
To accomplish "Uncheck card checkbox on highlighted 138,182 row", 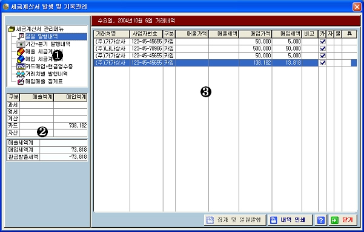I will click(x=323, y=63).
